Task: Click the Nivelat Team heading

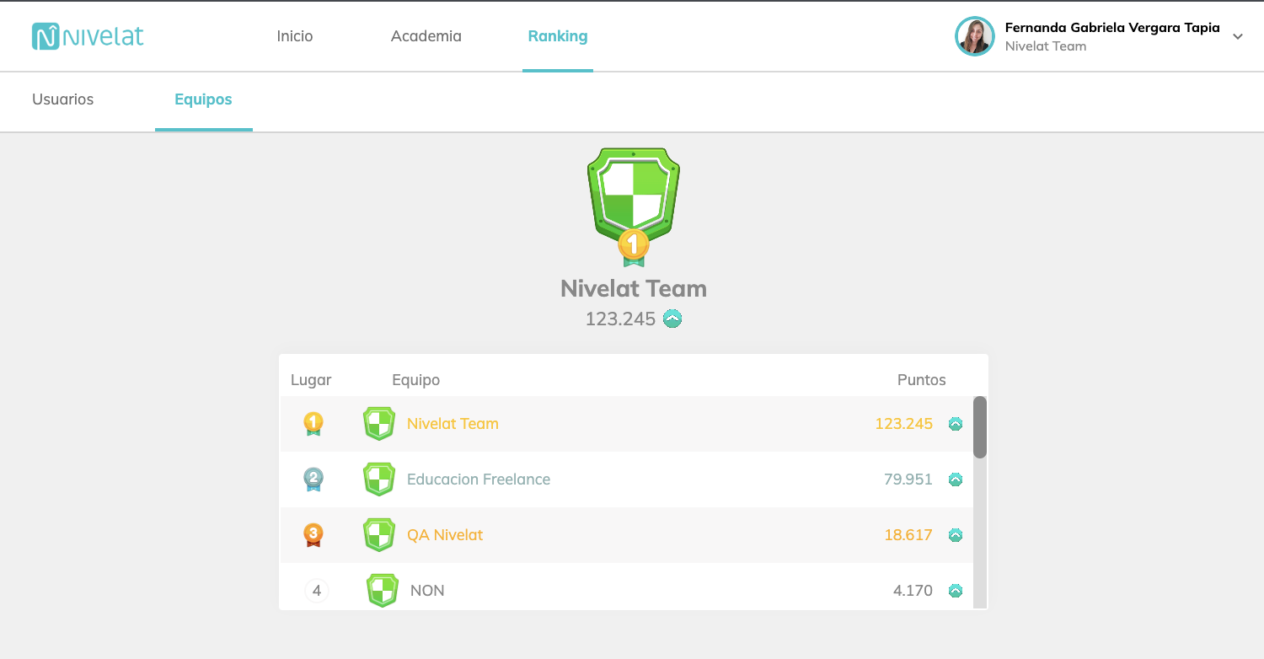Action: point(634,288)
